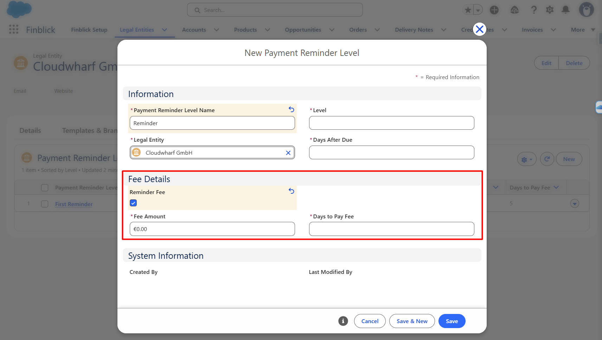
Task: Focus the Payment Reminder Level Name field
Action: 212,123
